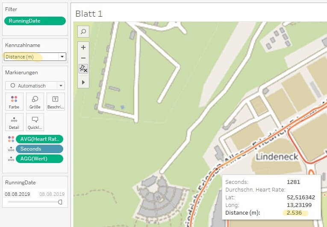Click the RunningDate slider handle

[x=60, y=202]
